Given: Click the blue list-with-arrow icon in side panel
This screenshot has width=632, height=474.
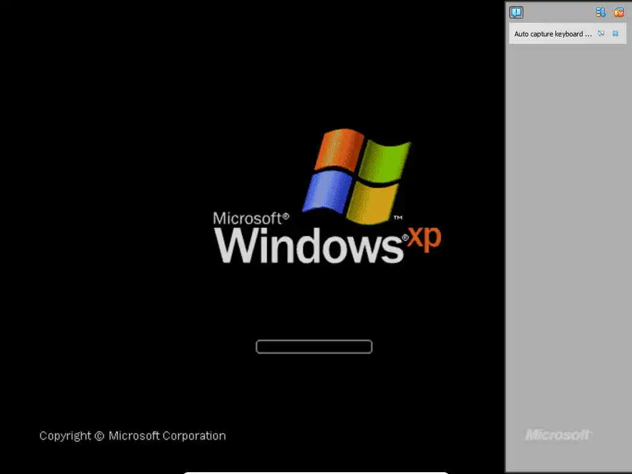Looking at the screenshot, I should pyautogui.click(x=601, y=12).
